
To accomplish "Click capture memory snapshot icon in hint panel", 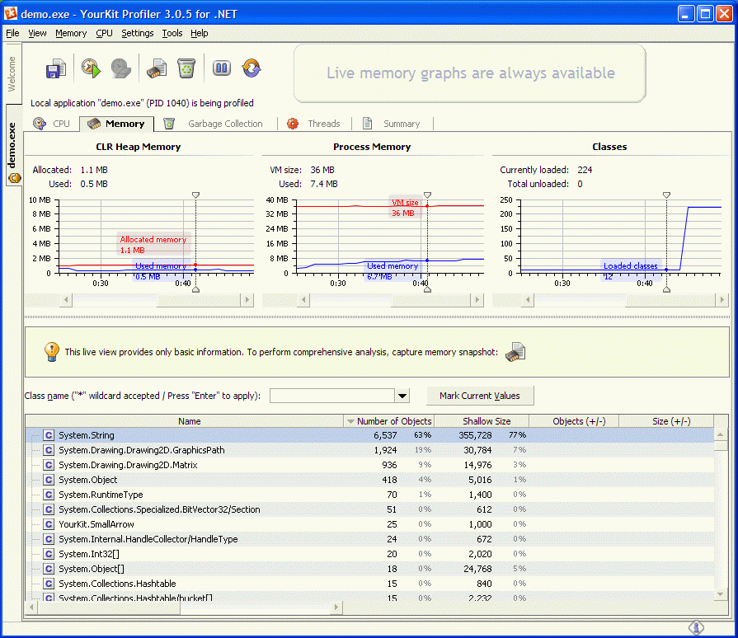I will pyautogui.click(x=515, y=352).
